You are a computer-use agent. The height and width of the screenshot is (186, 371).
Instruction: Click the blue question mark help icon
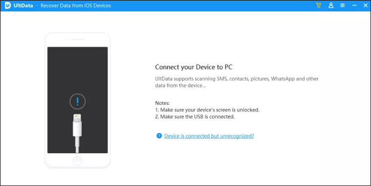tap(159, 136)
